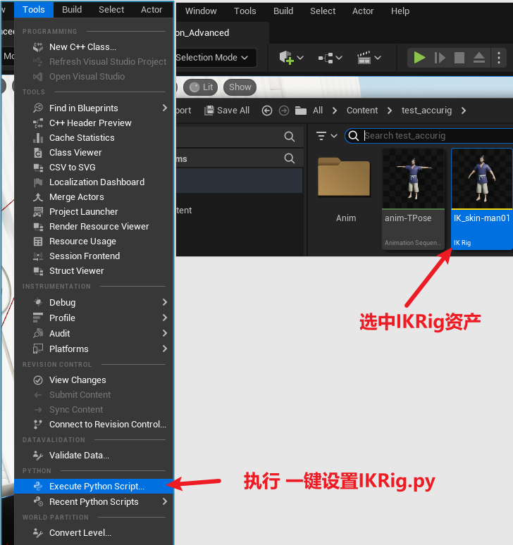Click the Search test_accurig input field
Image resolution: width=513 pixels, height=545 pixels.
tap(437, 136)
